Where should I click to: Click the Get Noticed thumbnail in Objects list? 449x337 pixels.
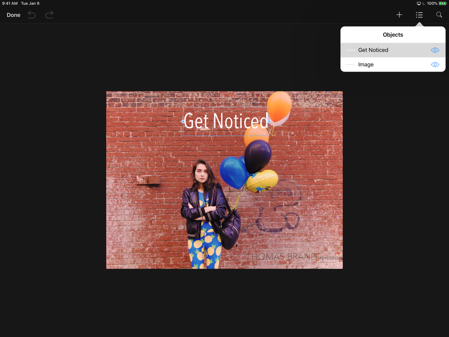coord(351,50)
